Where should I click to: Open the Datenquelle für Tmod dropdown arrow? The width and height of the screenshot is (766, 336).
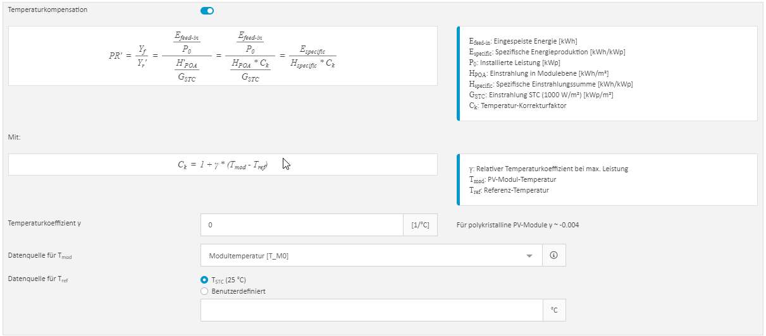point(529,256)
